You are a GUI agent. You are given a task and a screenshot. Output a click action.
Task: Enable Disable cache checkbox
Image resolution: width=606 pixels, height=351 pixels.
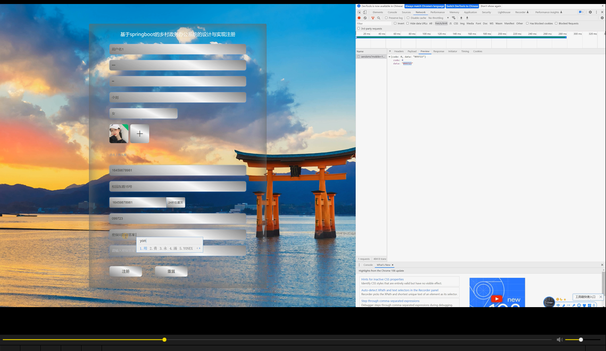click(x=408, y=18)
